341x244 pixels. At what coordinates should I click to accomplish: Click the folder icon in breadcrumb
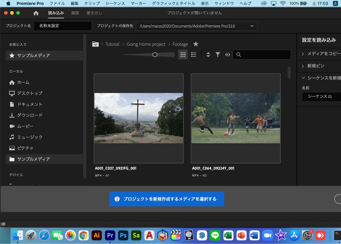tap(95, 44)
